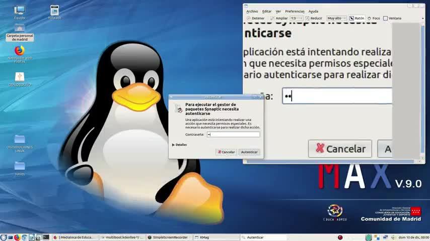Open the Carpeta personal de madrid folder

(20, 32)
